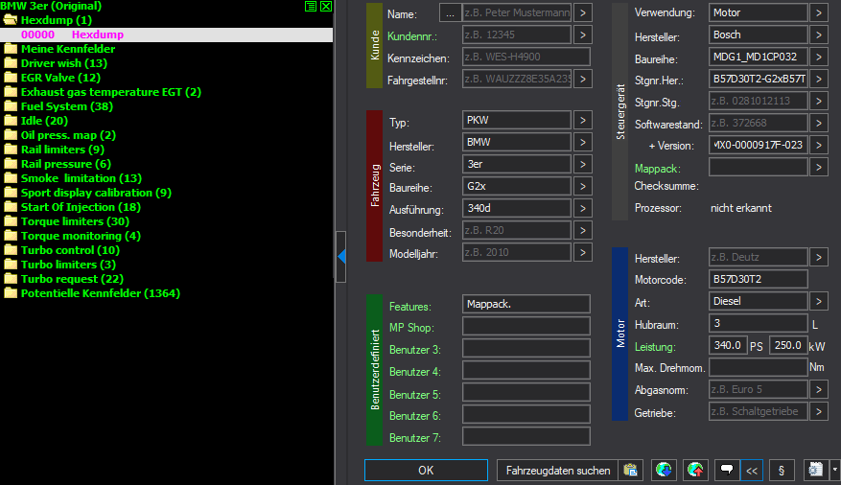Screen dimensions: 841x485
Task: Open the Art Diesel selection arrow
Action: click(818, 301)
